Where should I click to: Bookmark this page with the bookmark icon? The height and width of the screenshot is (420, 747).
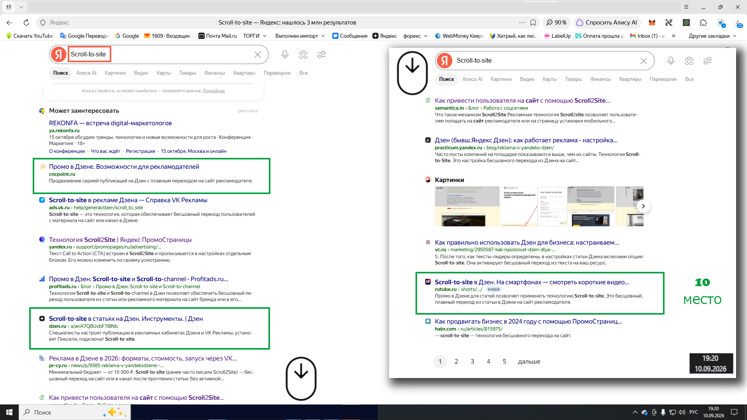[x=533, y=23]
